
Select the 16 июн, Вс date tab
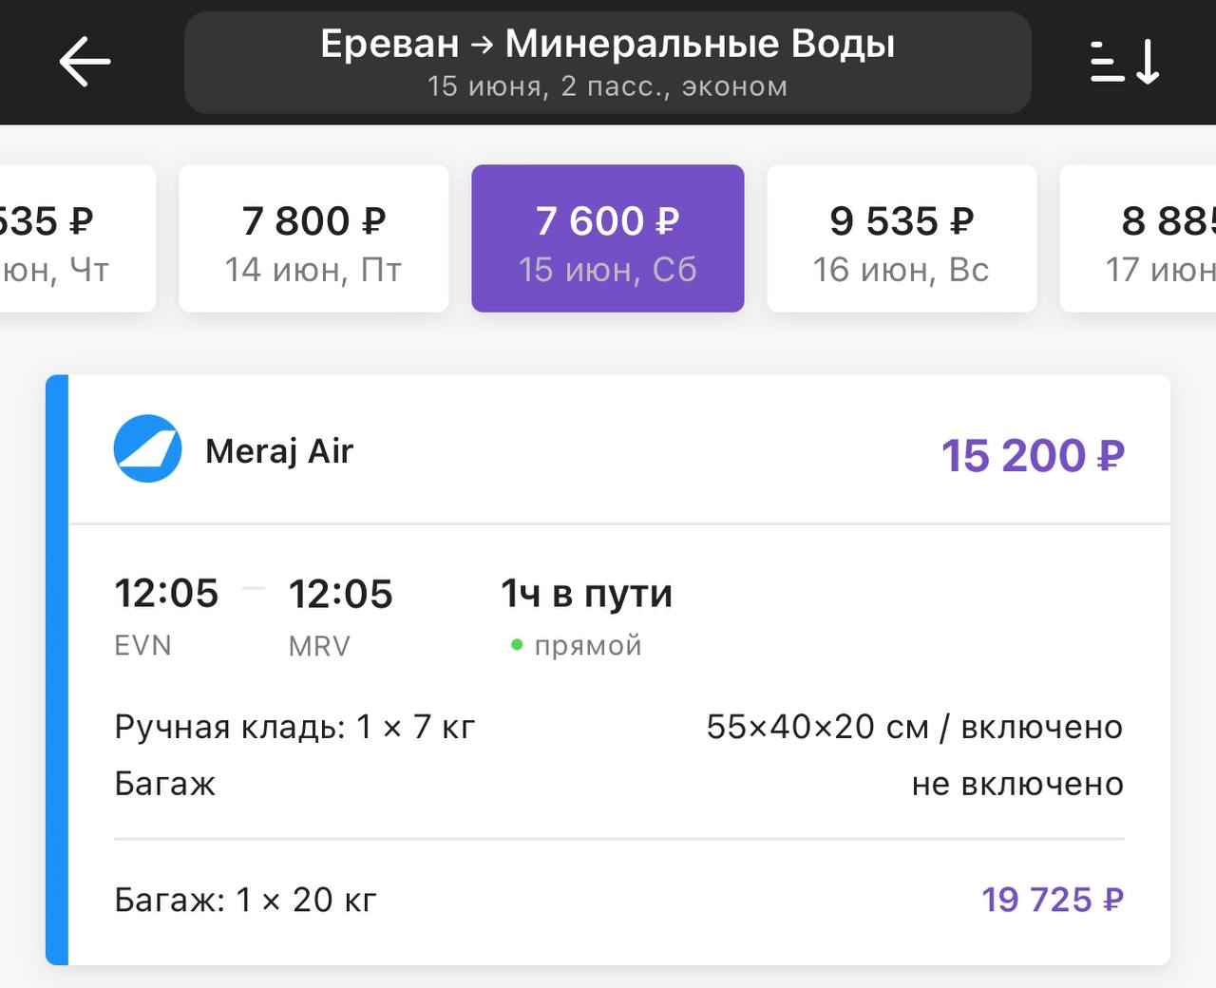coord(902,238)
